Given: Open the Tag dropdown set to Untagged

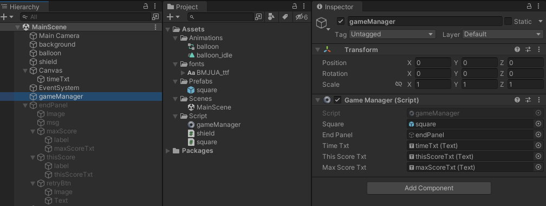Looking at the screenshot, I should tap(392, 34).
